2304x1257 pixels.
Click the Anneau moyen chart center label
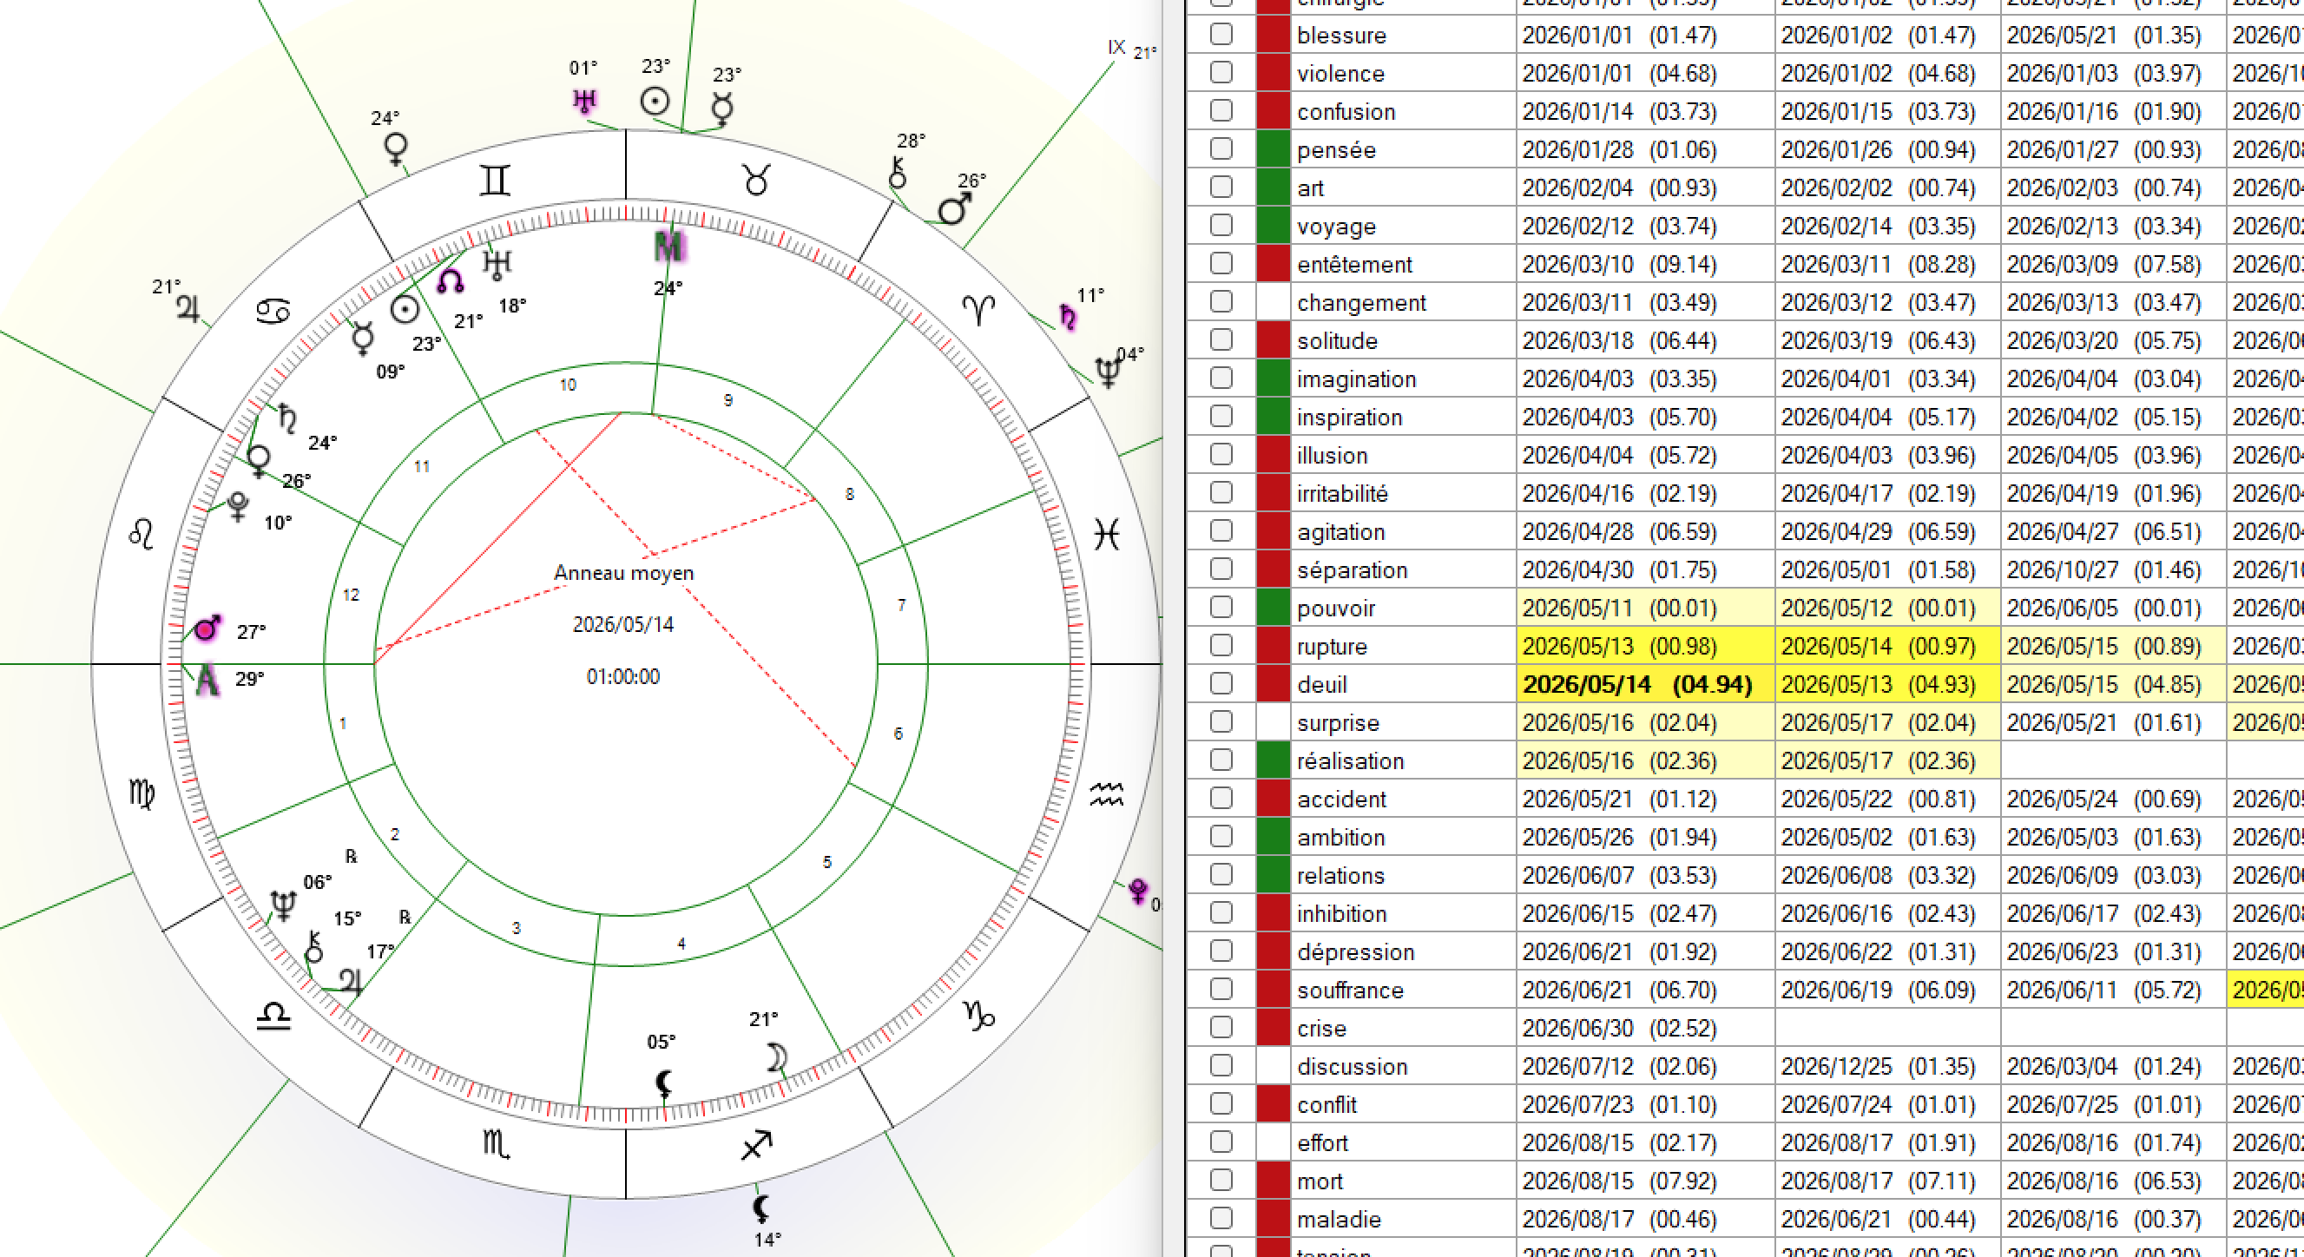click(x=623, y=573)
